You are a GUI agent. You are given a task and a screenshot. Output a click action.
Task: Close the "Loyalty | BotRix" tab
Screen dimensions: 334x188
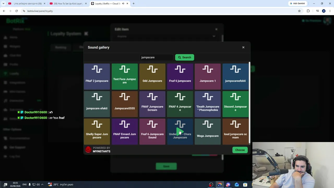(127, 4)
